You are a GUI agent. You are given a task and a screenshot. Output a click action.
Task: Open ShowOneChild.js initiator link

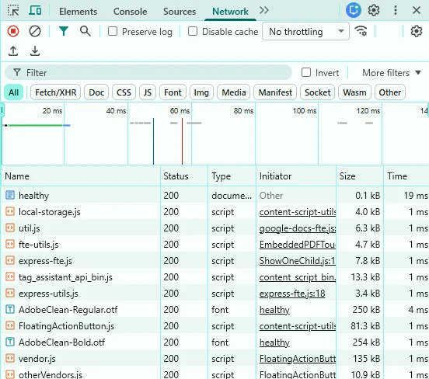297,261
